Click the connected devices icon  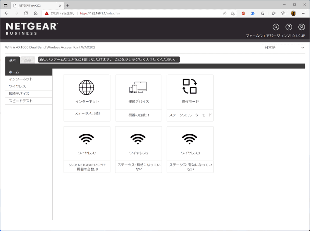click(138, 87)
